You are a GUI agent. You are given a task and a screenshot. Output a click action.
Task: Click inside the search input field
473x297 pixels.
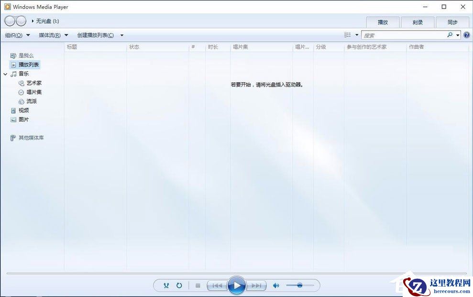click(407, 34)
